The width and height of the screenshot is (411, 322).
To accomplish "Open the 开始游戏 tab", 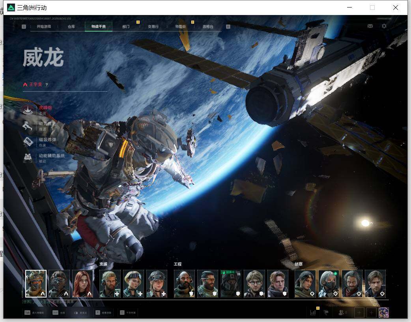I will tap(44, 26).
